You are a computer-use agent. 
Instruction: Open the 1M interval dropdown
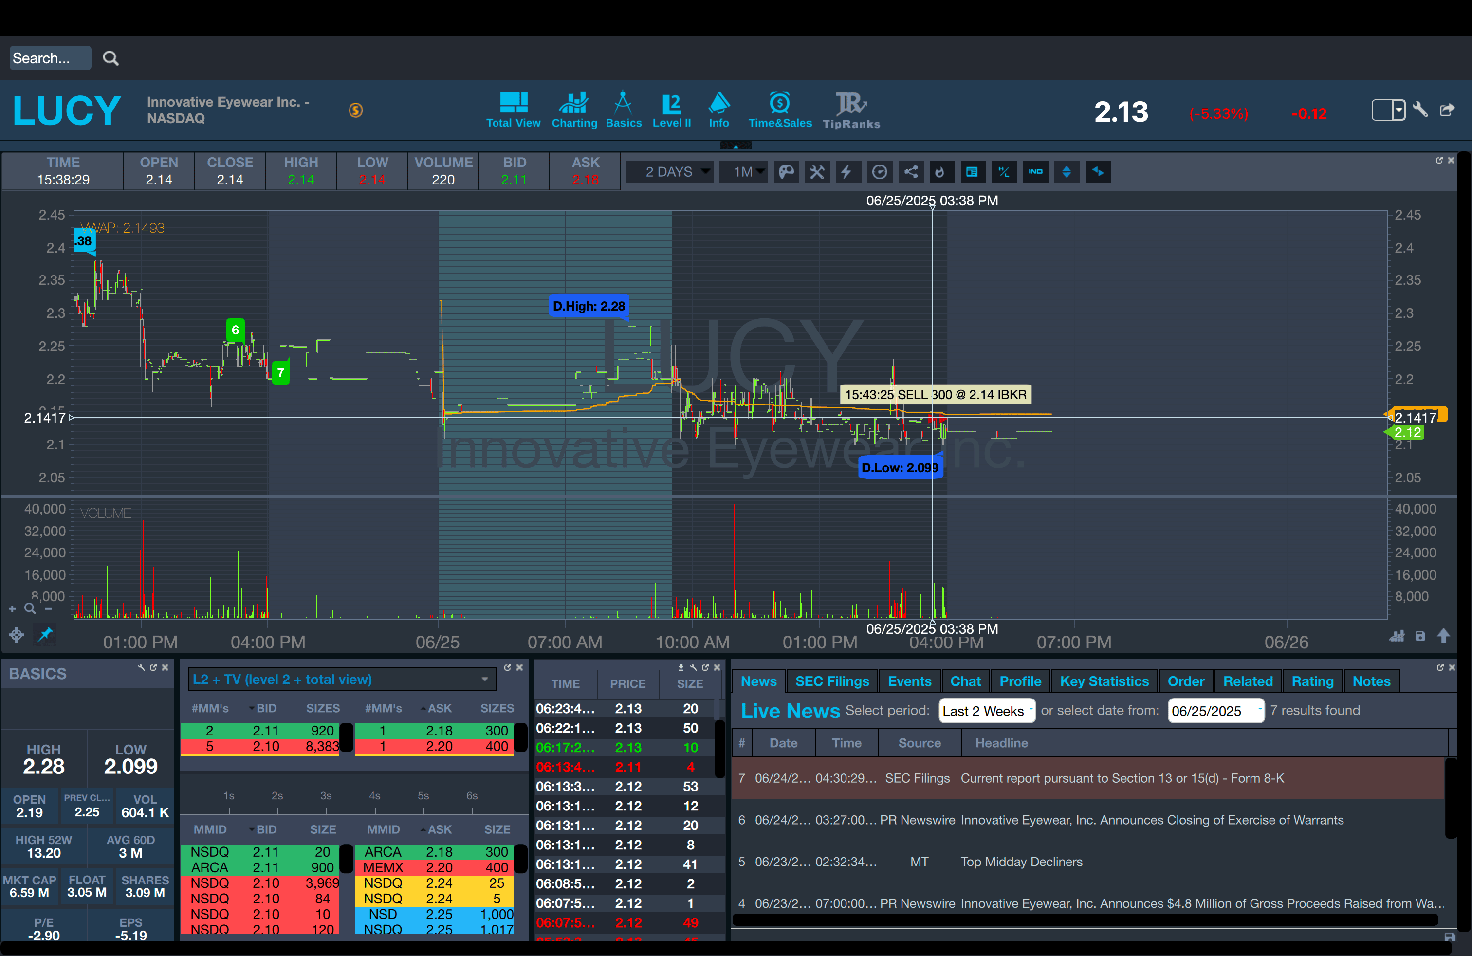tap(744, 172)
